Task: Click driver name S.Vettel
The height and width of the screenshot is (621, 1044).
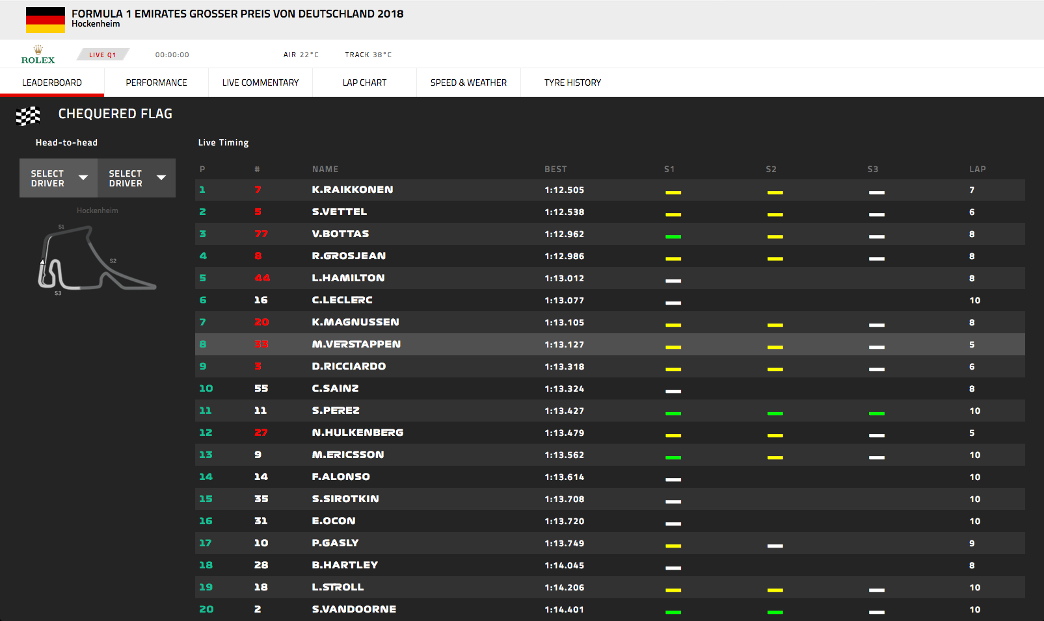Action: [x=339, y=212]
